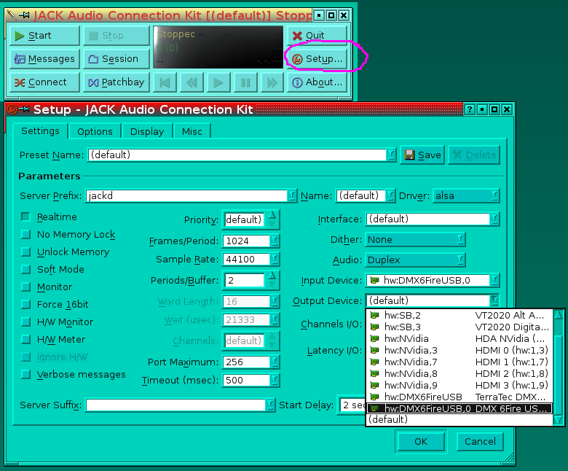The width and height of the screenshot is (568, 471).
Task: Click the sound card icon beside hw:NVidia,8
Action: (374, 373)
